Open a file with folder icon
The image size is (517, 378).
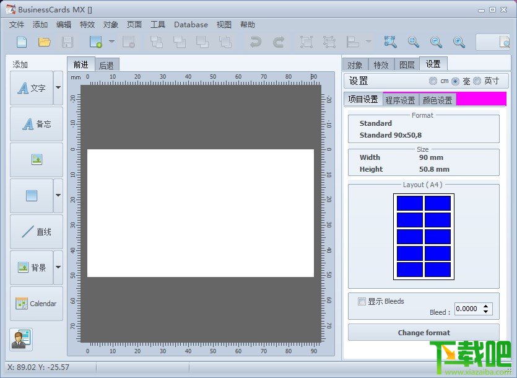44,42
